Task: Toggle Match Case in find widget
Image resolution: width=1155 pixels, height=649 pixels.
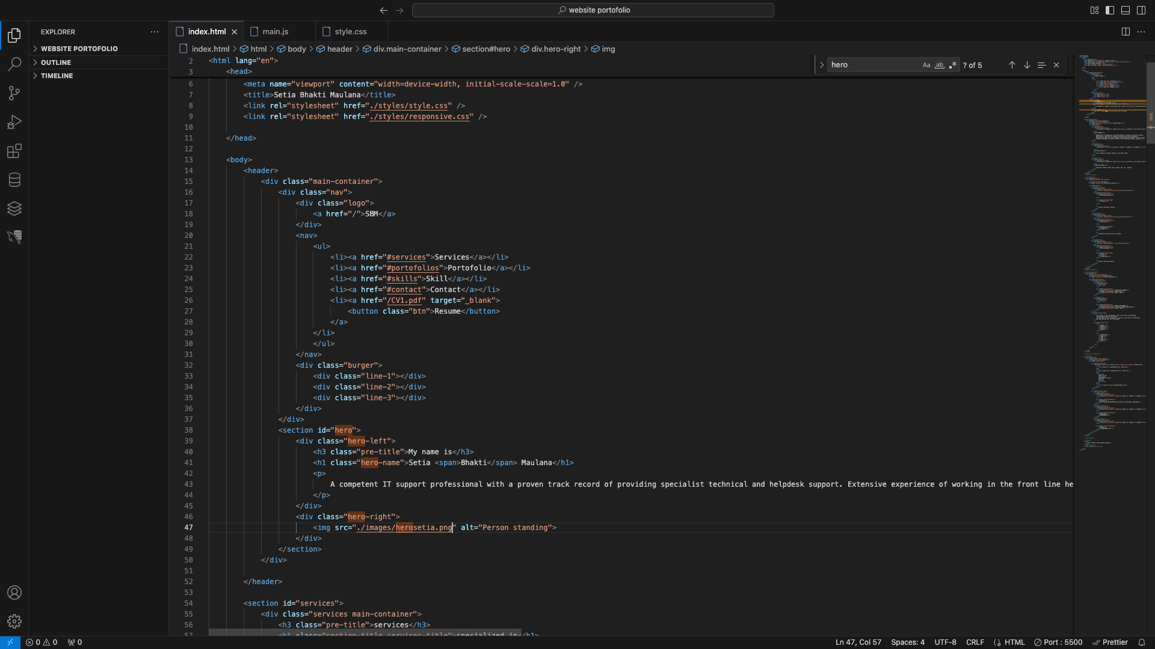Action: 926,65
